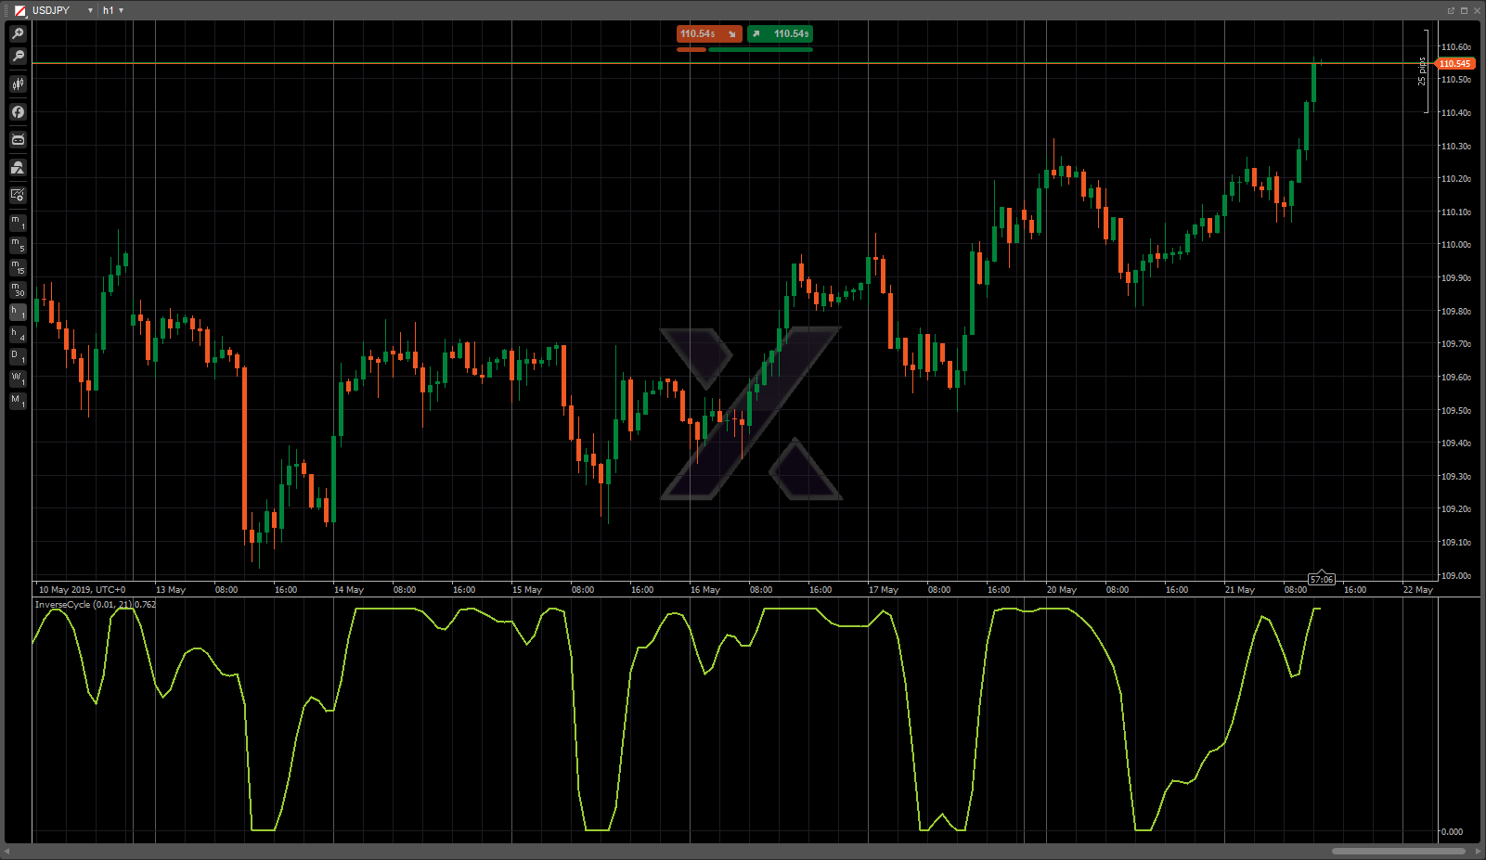Open the cBot robot icon menu
This screenshot has height=860, width=1486.
click(18, 140)
